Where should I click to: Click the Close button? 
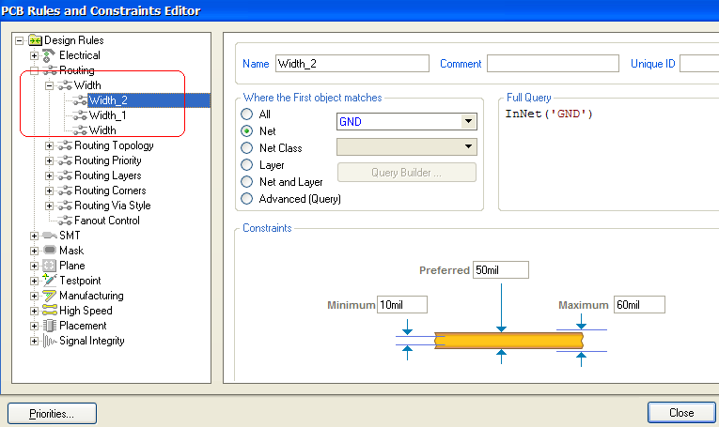click(x=681, y=413)
